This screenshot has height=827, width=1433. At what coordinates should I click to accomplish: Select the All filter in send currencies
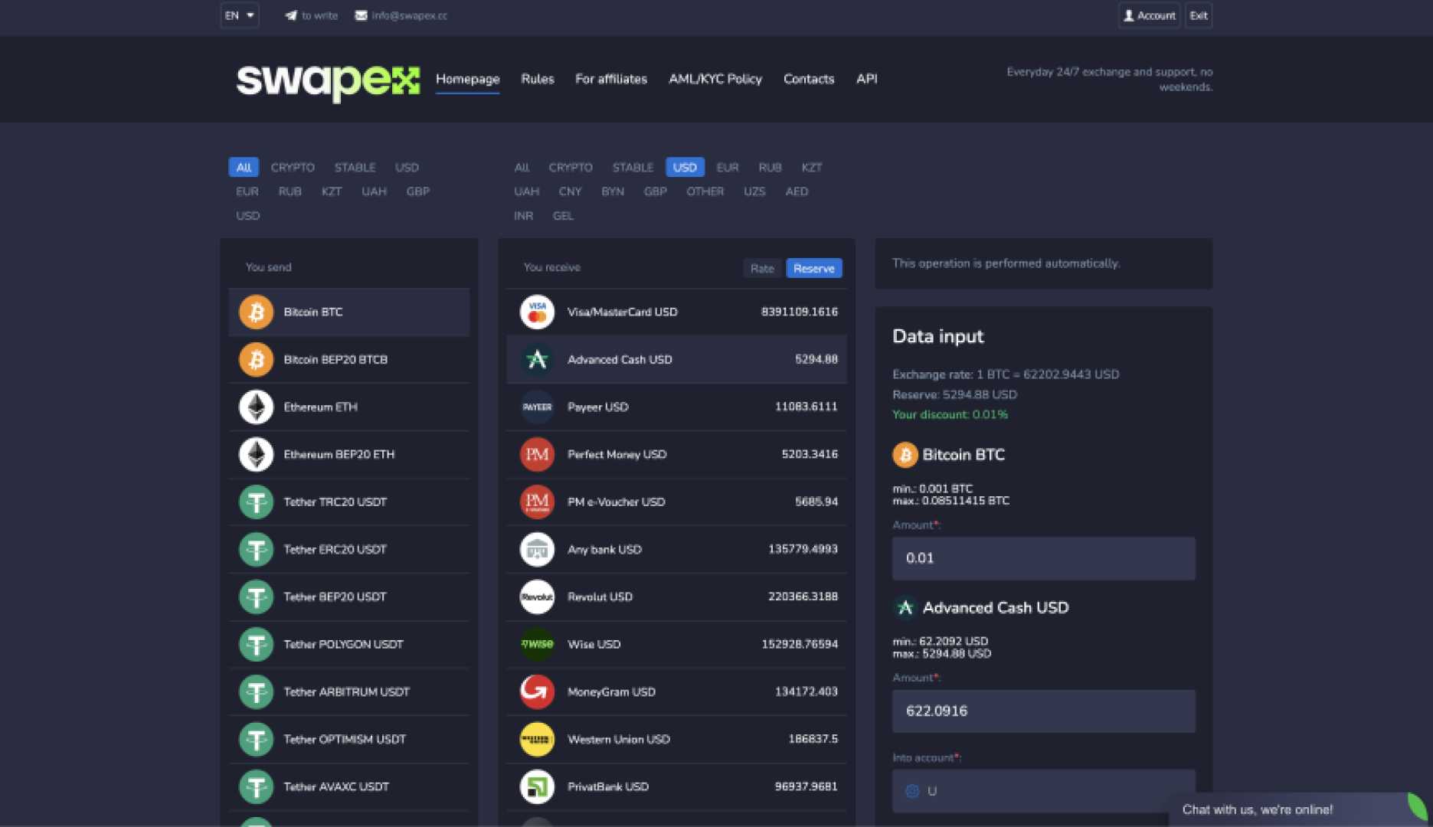244,168
